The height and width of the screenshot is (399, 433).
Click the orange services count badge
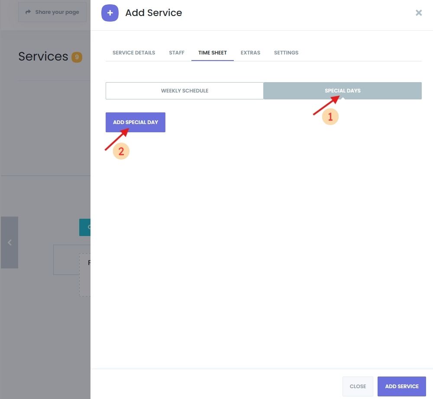click(x=77, y=57)
